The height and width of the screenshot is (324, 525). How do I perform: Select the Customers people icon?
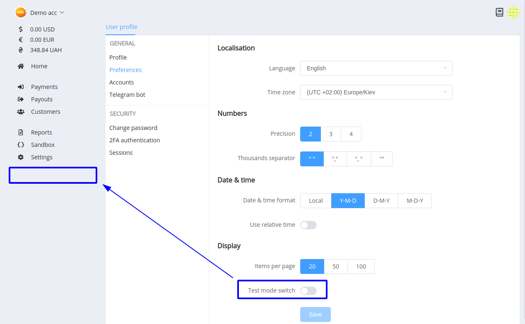[x=21, y=112]
